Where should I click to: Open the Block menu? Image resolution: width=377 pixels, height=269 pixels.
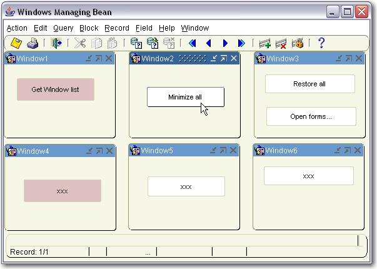[x=89, y=28]
